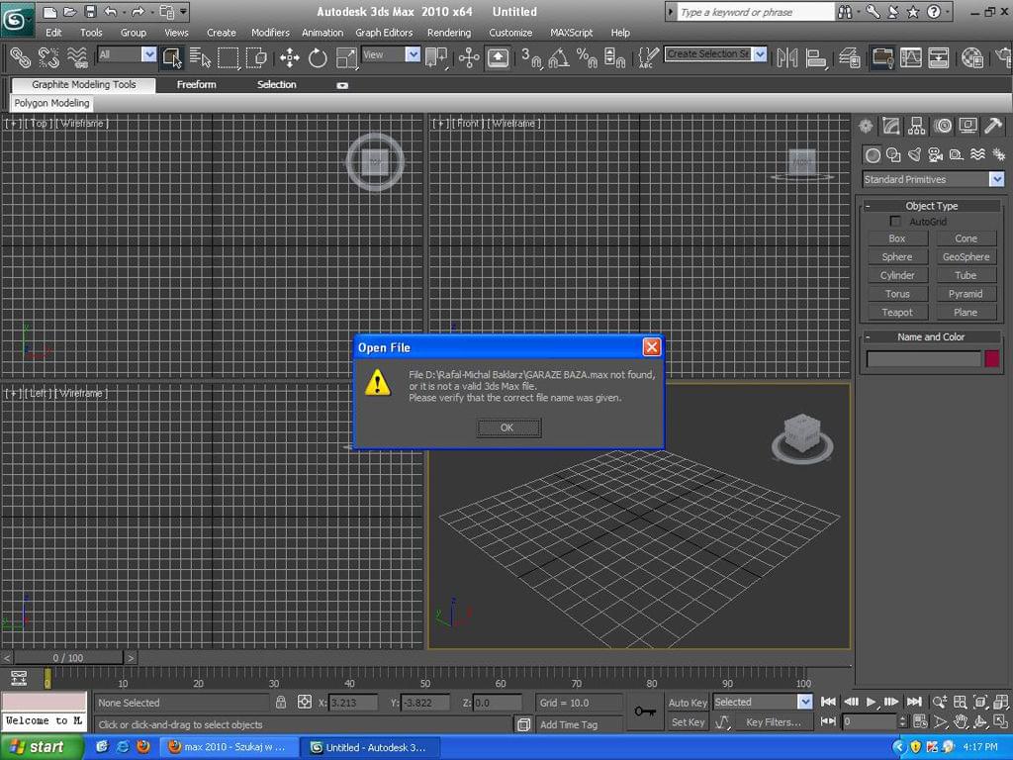Screen dimensions: 1013x760
Task: Open the Modifiers menu
Action: click(x=270, y=33)
